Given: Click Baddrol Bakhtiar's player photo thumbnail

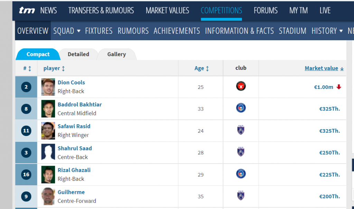Looking at the screenshot, I should 48,108.
